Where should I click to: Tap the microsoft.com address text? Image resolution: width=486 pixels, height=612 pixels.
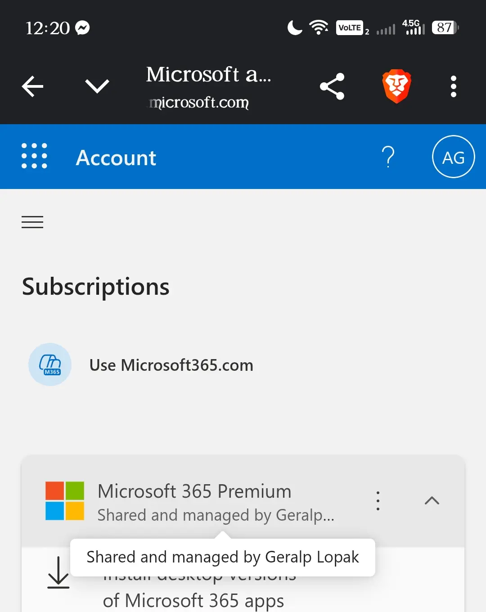pyautogui.click(x=199, y=103)
